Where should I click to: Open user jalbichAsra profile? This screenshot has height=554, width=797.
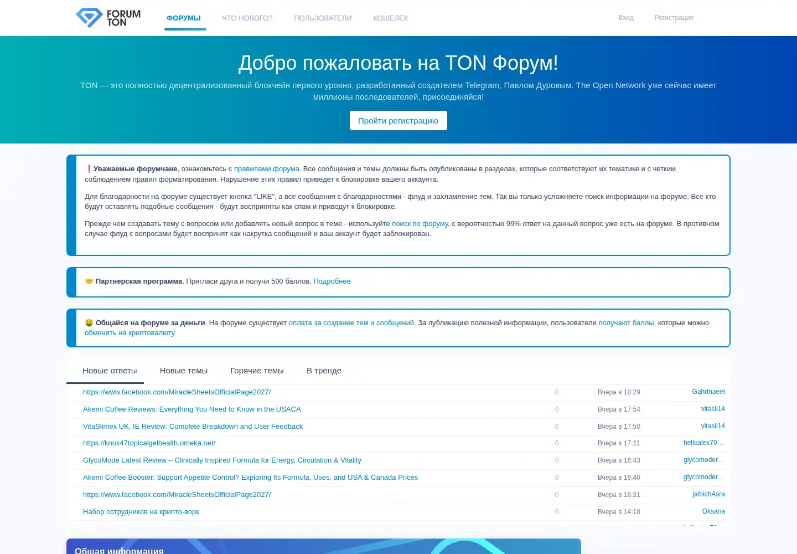pos(708,494)
